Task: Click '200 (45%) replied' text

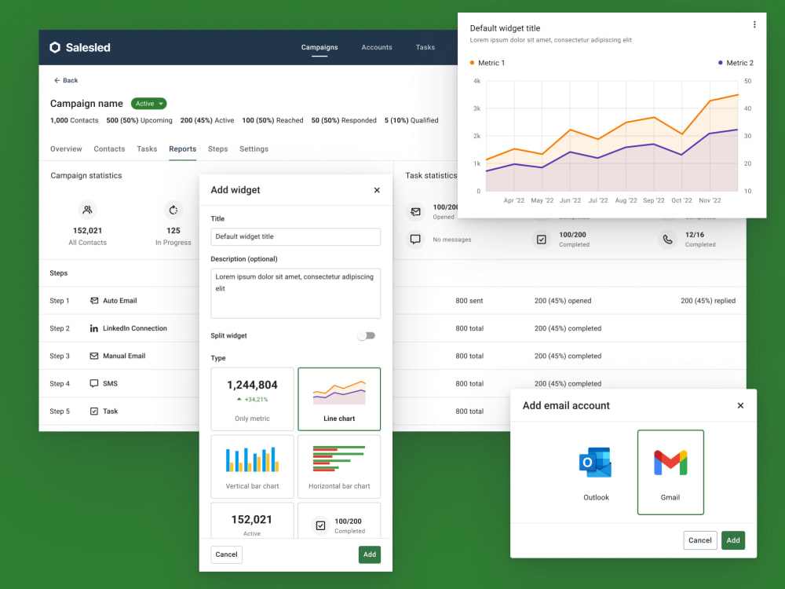Action: (x=708, y=301)
